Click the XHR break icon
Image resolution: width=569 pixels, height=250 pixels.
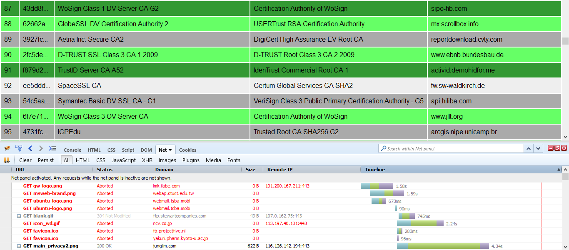click(7, 160)
